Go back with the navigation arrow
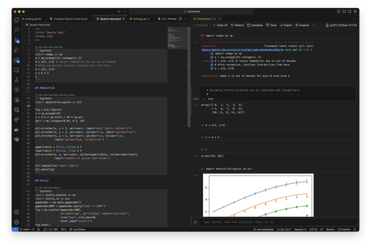The height and width of the screenshot is (247, 371). (119, 11)
